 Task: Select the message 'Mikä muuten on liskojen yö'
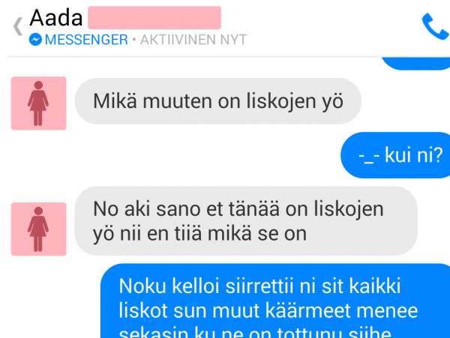(x=217, y=101)
